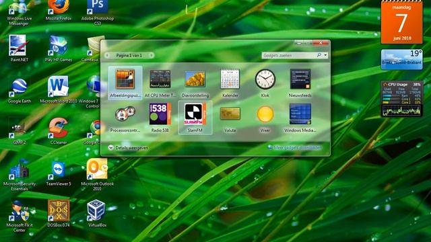Select the Diavoorstelling gadget
The height and width of the screenshot is (242, 431).
pos(195,83)
